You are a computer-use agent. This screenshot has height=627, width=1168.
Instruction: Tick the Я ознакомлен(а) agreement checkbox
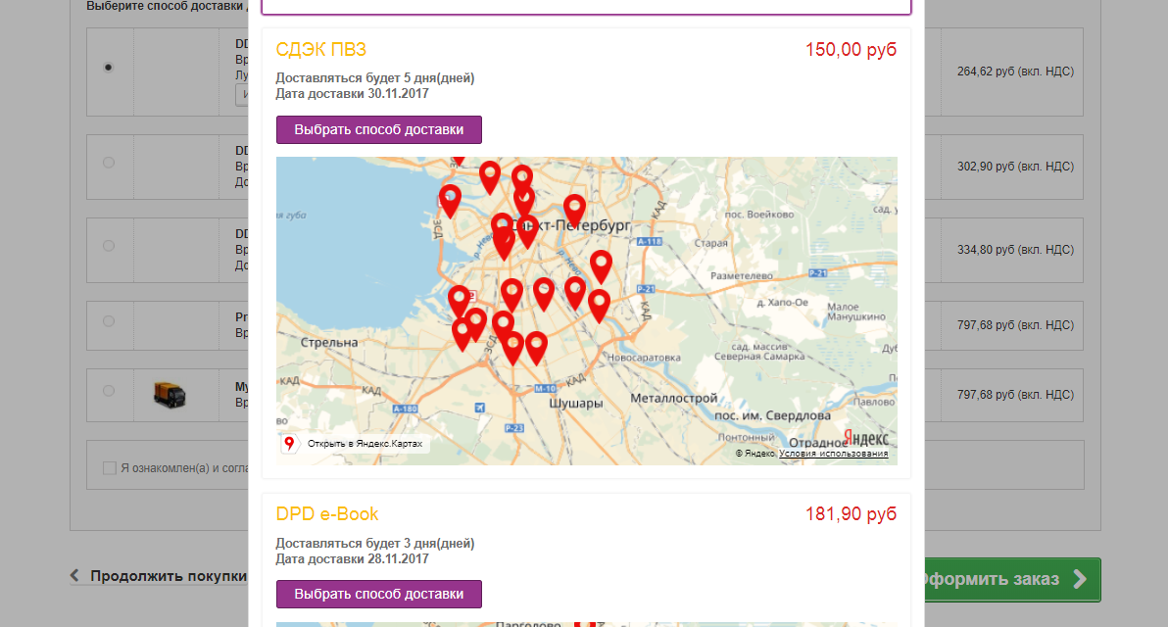pos(110,467)
